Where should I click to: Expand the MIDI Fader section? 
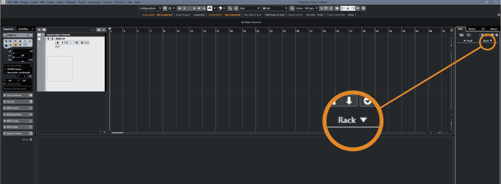point(18,127)
